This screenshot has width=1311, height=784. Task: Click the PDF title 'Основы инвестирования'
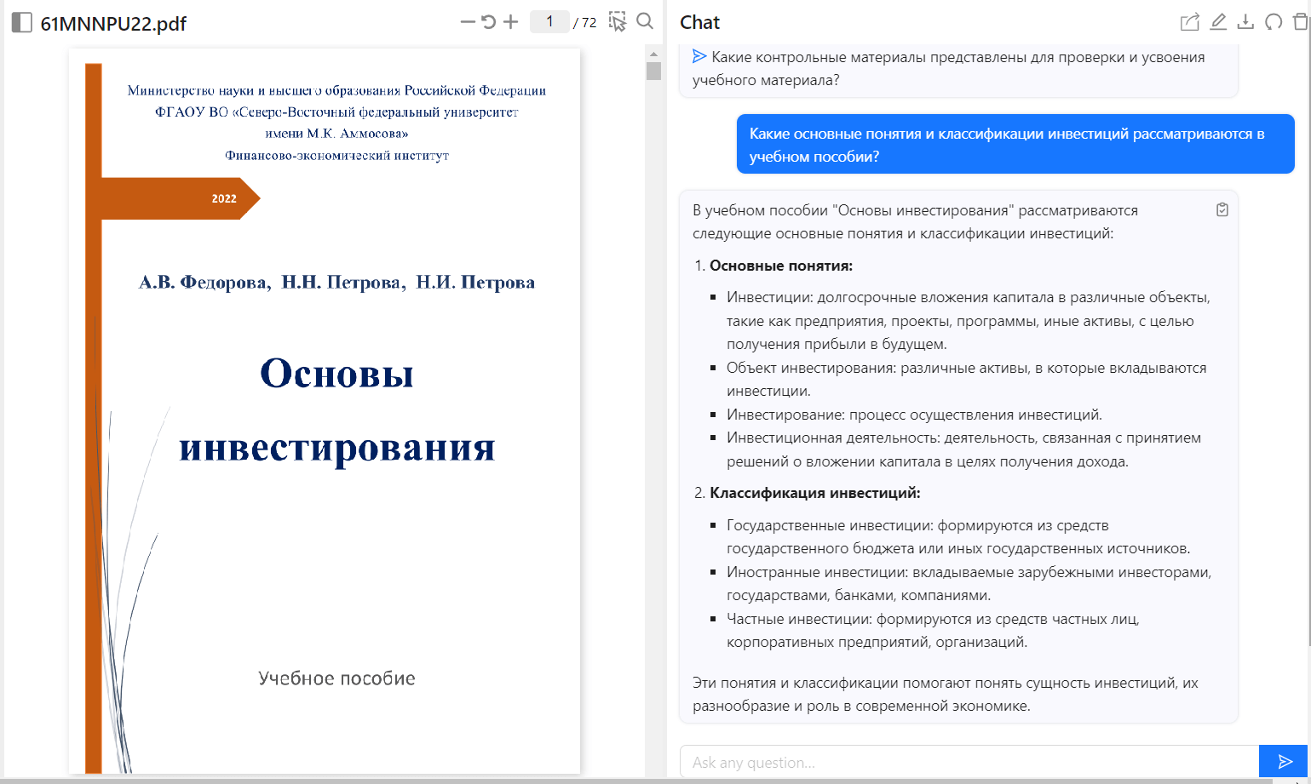point(336,410)
